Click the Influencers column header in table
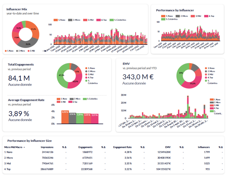The width and height of the screenshot is (228, 177). pos(204,147)
